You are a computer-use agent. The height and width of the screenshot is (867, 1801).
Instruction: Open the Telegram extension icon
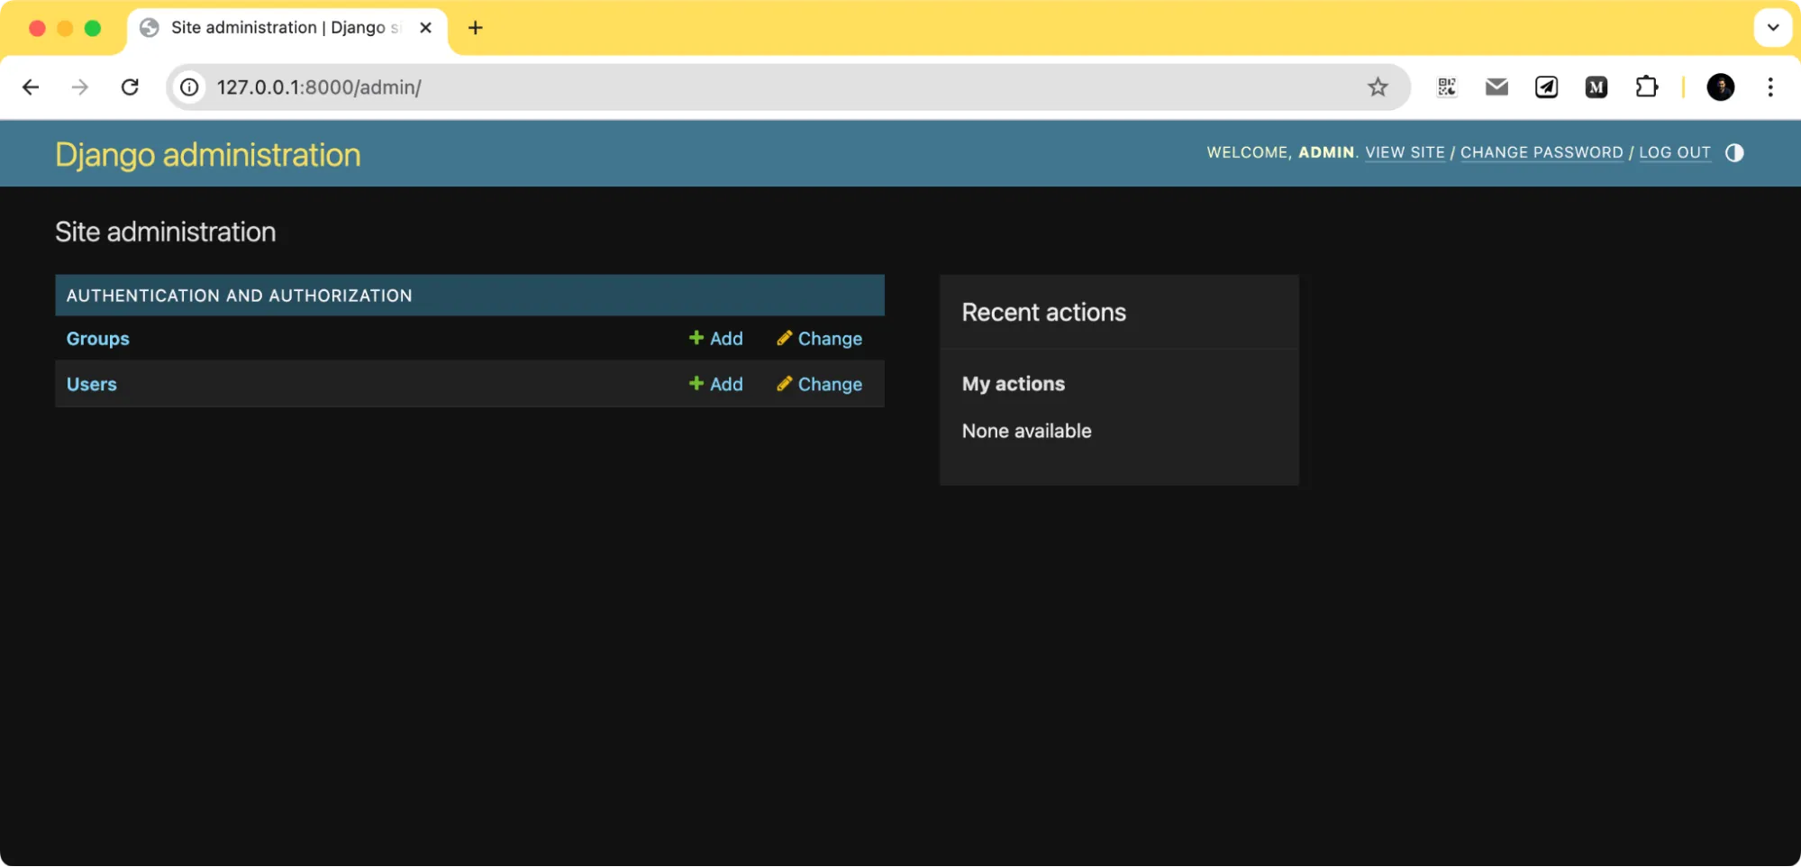point(1546,87)
